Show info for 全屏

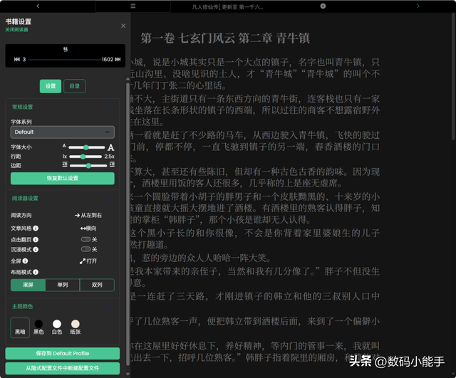click(x=25, y=261)
